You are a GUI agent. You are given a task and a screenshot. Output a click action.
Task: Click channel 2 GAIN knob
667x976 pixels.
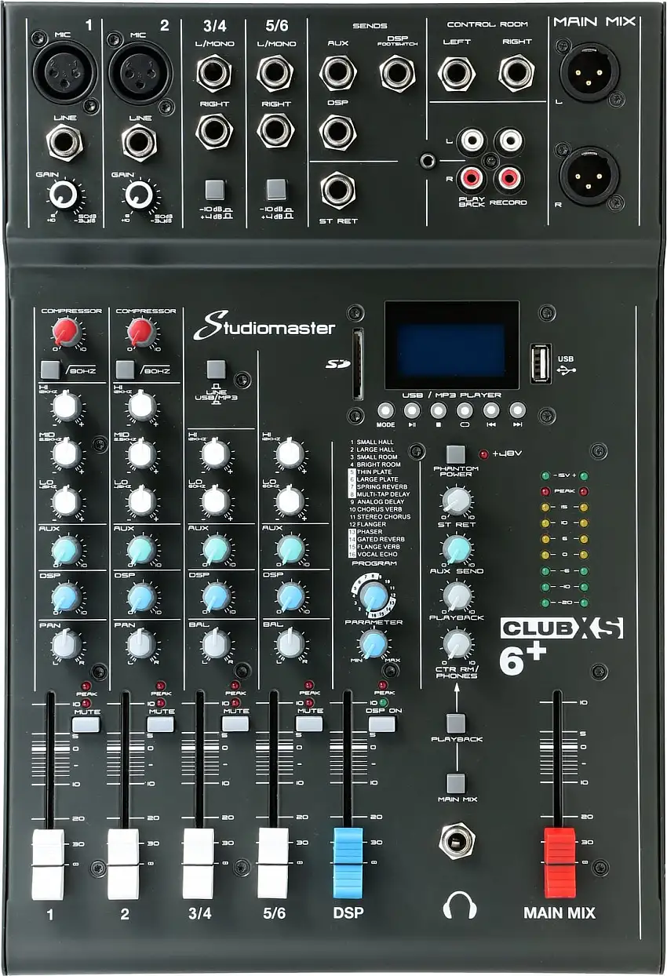click(140, 194)
